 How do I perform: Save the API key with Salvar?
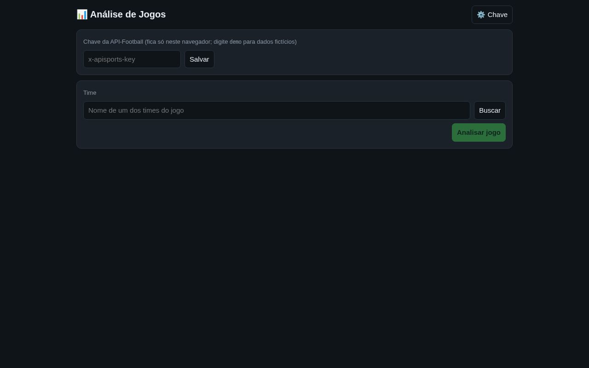pos(199,59)
